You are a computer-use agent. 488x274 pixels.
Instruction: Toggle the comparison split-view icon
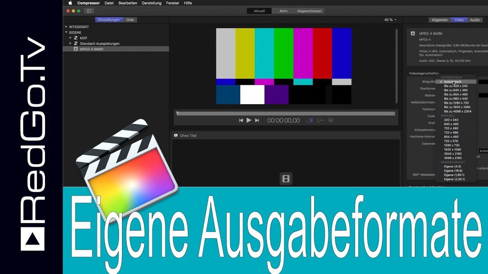point(310,120)
